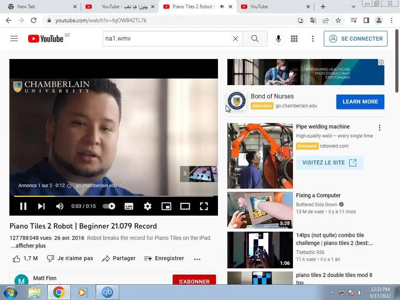Screen dimensions: 400x300
Task: Pause the video with the pause button
Action: 23,206
